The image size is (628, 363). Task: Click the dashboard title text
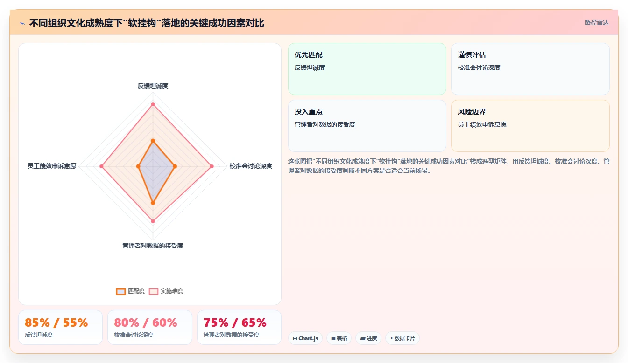click(147, 23)
